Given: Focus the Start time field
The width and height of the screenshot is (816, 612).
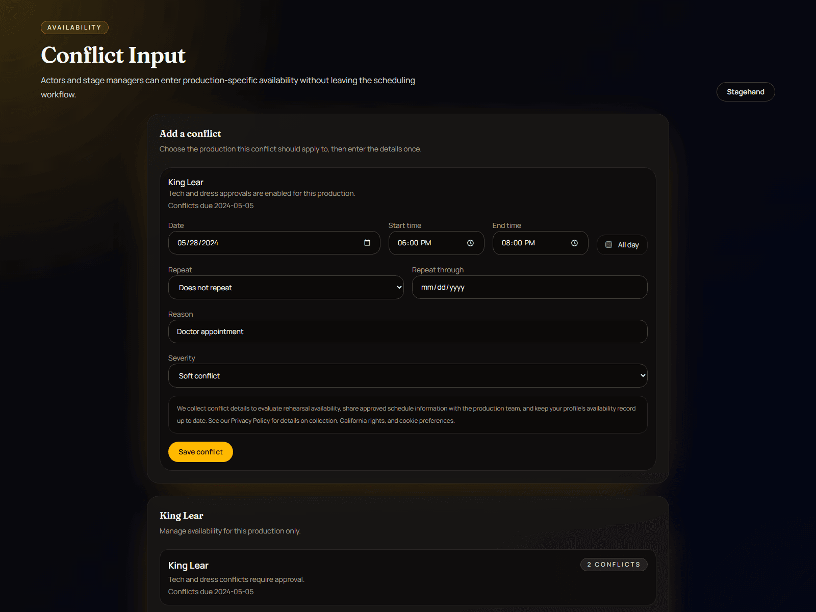Looking at the screenshot, I should (436, 243).
